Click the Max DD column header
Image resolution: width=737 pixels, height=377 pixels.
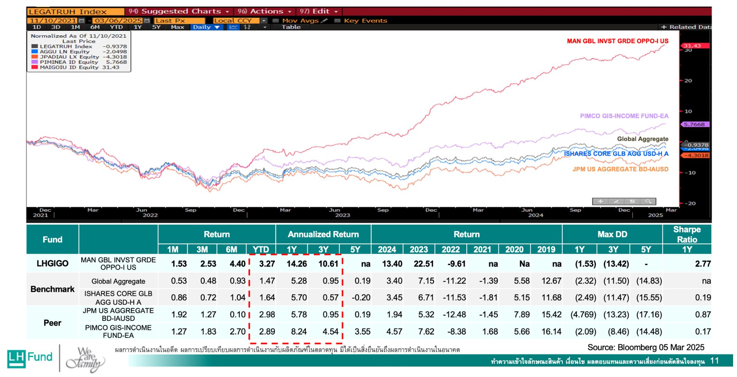tap(612, 235)
